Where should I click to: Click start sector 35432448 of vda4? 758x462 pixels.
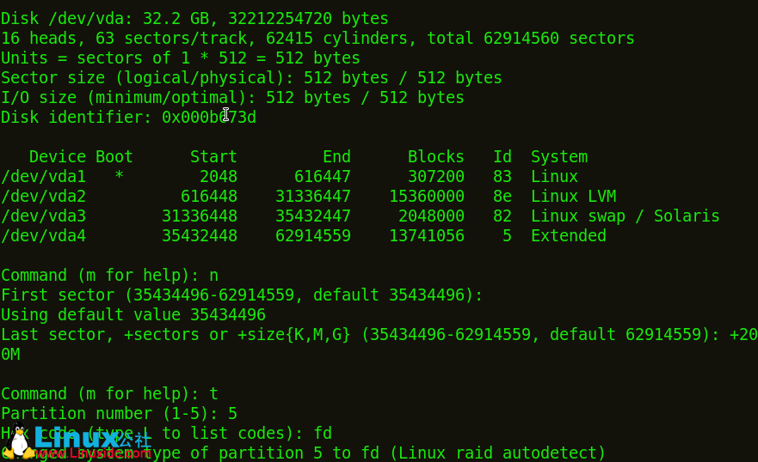[200, 236]
